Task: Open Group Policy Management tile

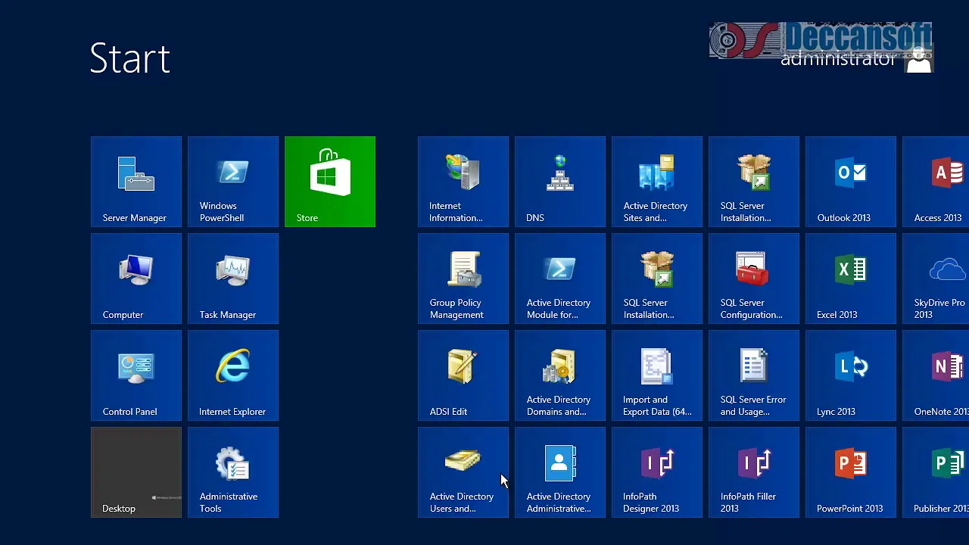Action: (463, 279)
